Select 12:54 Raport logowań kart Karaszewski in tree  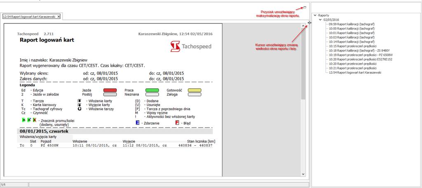tap(355, 72)
